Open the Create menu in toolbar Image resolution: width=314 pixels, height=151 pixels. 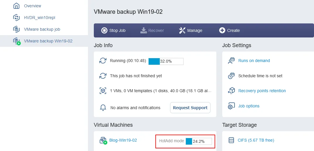(229, 30)
